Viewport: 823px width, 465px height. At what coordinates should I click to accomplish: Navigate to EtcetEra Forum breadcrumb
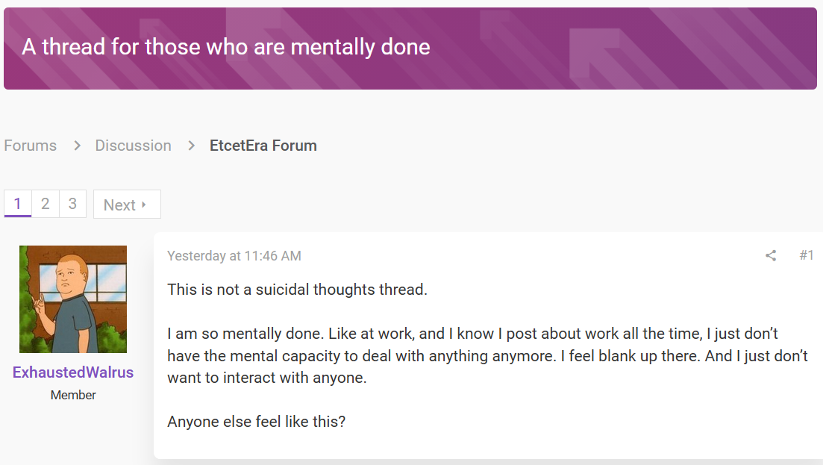coord(263,146)
